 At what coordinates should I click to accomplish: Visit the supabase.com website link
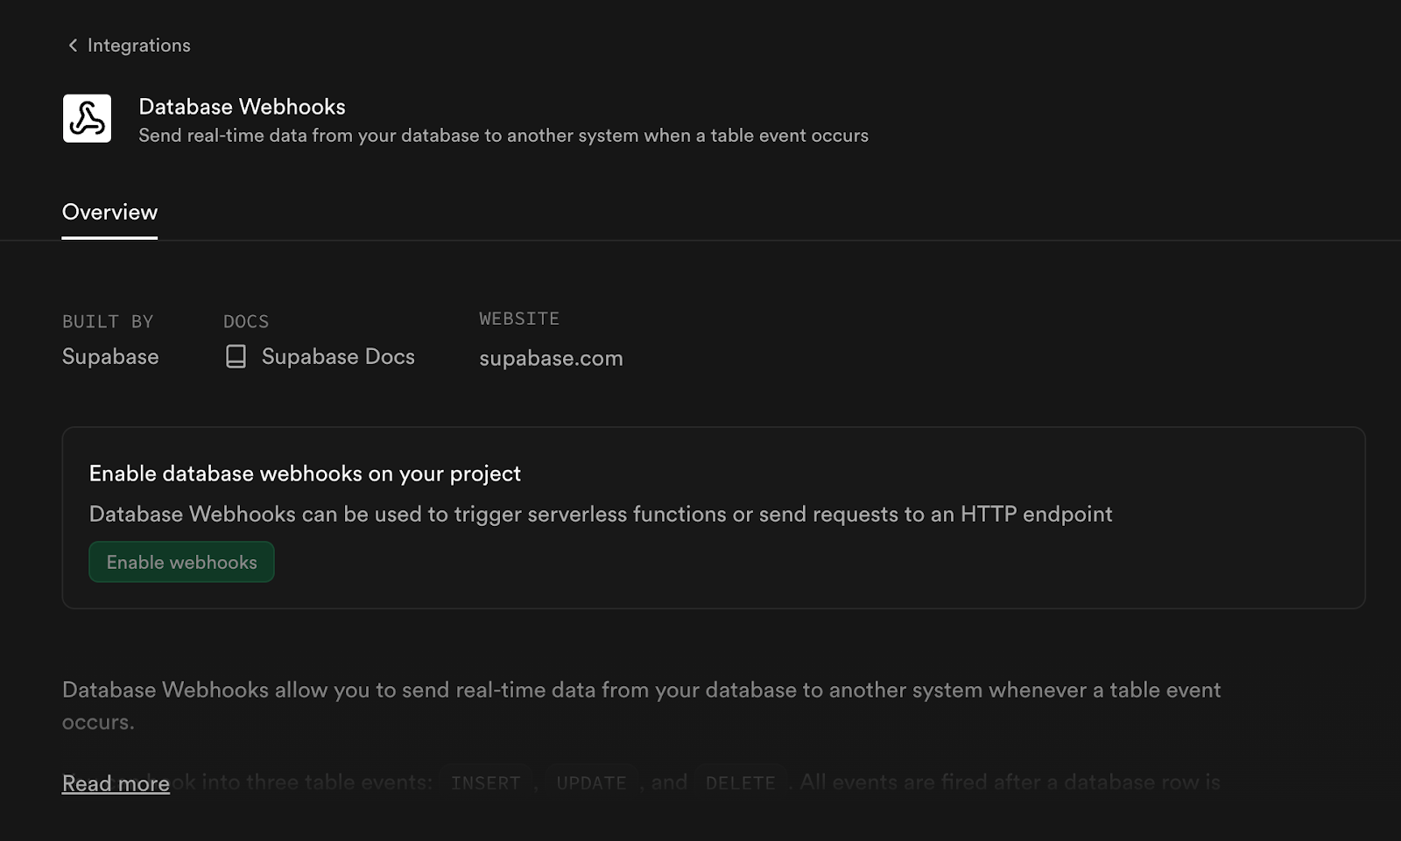pyautogui.click(x=551, y=358)
